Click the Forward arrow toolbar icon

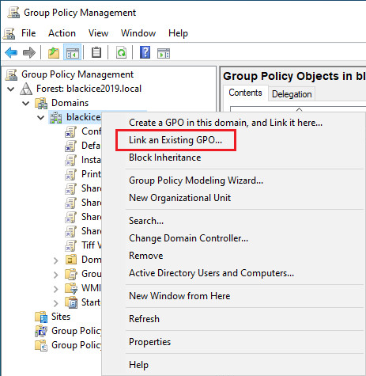pyautogui.click(x=29, y=53)
